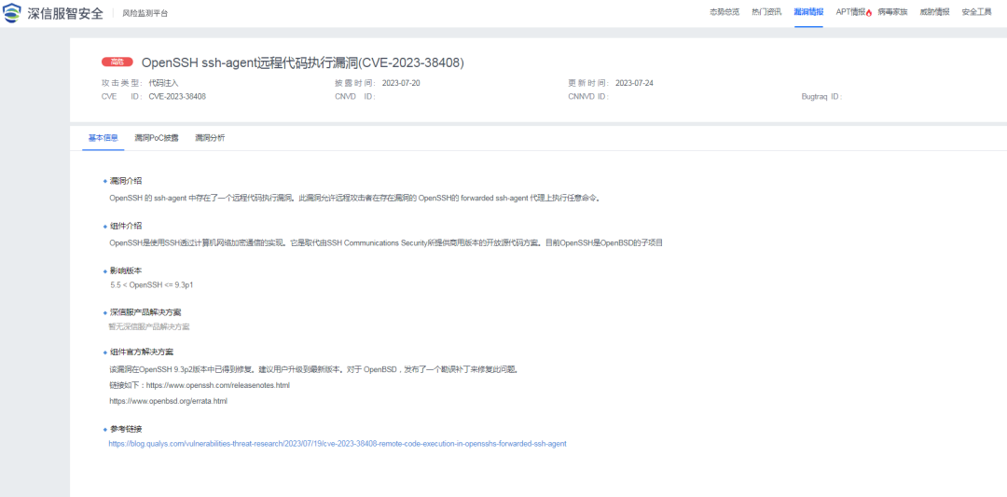Go to the APT情报 menu
The height and width of the screenshot is (497, 1007).
click(x=850, y=12)
